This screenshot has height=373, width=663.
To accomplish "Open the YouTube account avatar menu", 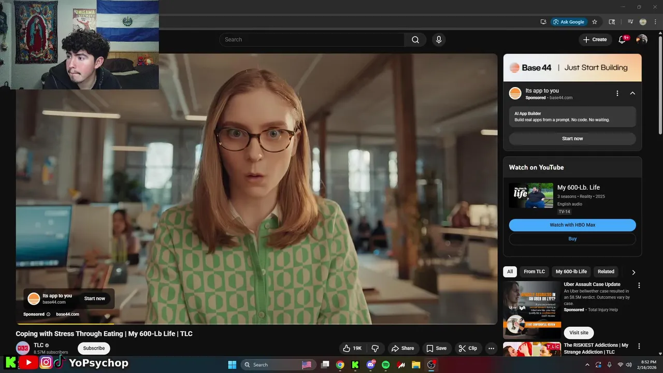I will pyautogui.click(x=642, y=39).
